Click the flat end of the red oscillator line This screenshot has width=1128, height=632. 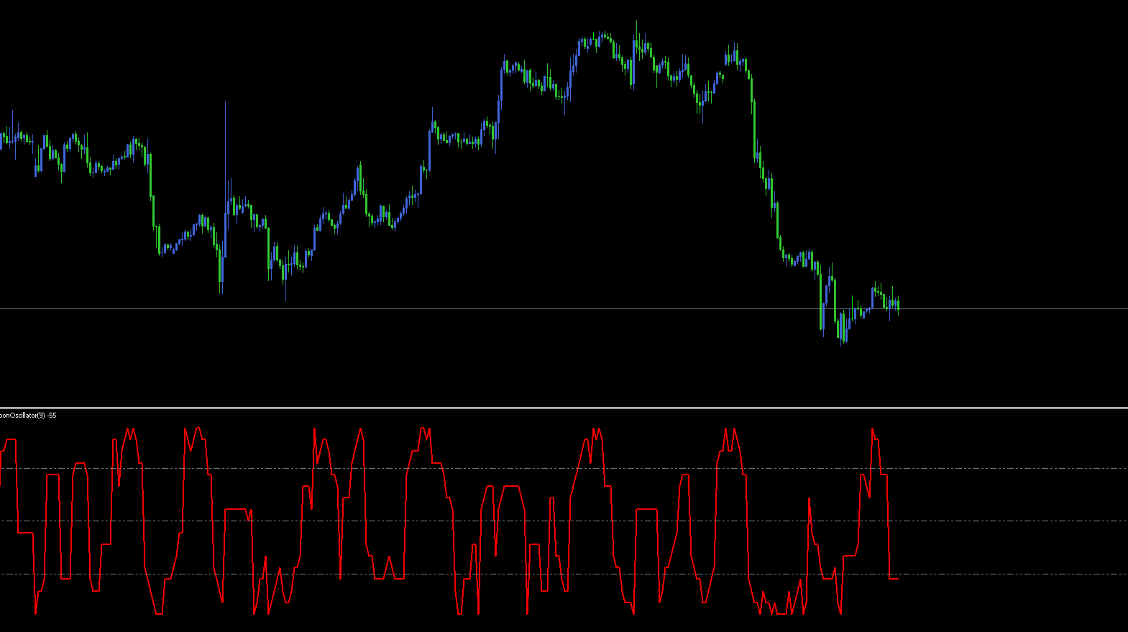click(894, 578)
